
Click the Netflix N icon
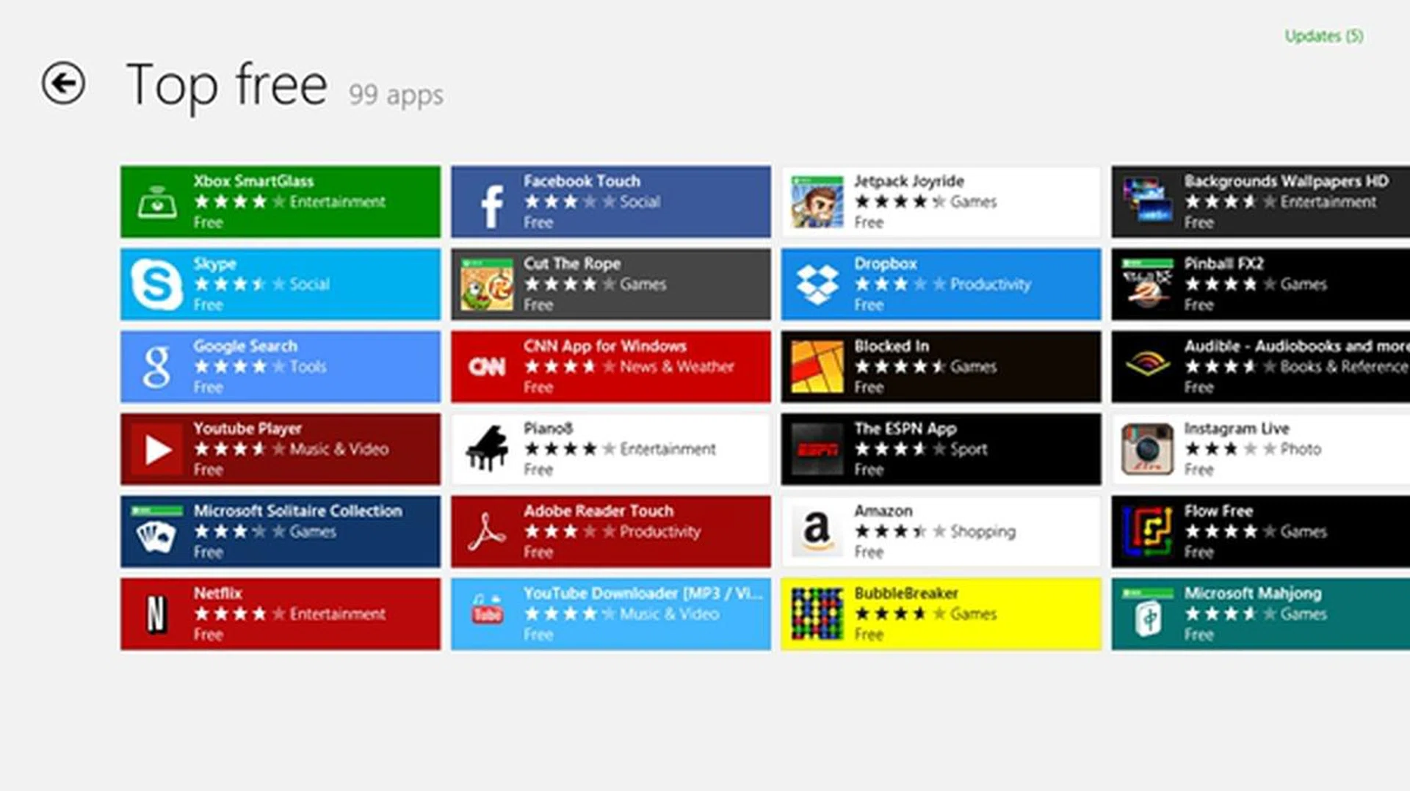point(156,614)
